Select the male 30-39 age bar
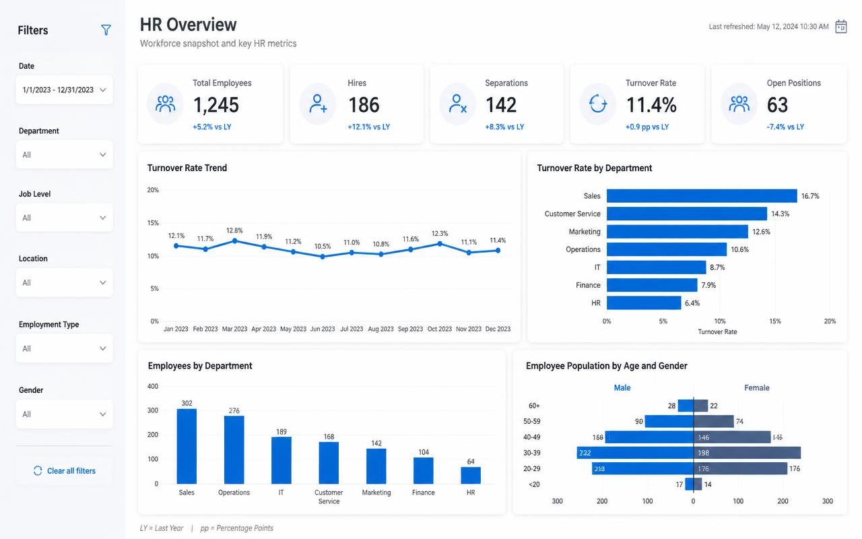 pos(635,453)
